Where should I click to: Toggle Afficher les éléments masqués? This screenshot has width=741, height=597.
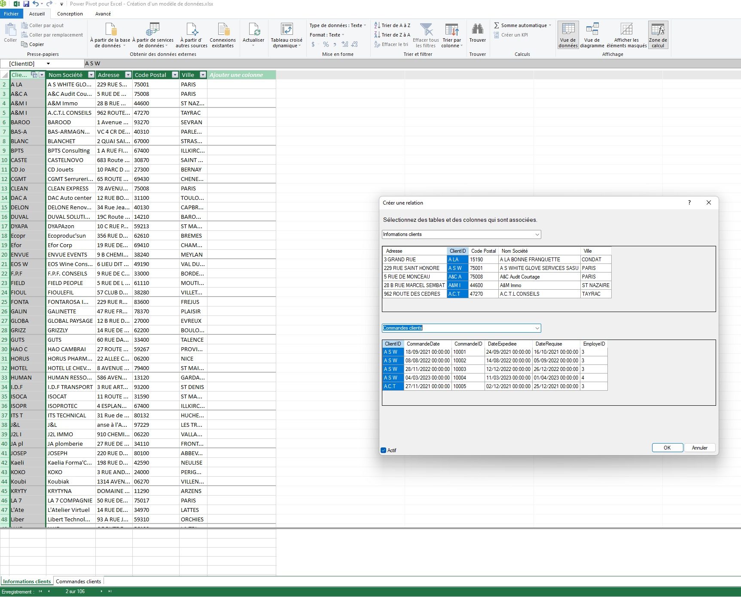point(626,34)
